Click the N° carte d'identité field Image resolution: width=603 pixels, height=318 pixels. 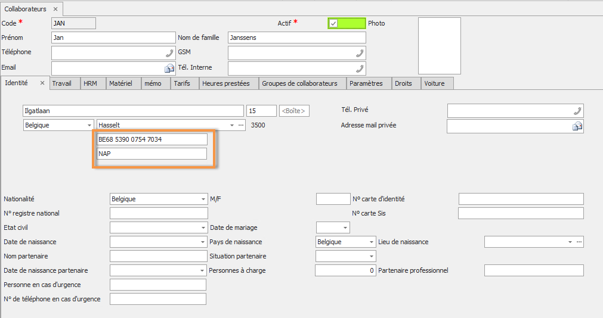(521, 199)
